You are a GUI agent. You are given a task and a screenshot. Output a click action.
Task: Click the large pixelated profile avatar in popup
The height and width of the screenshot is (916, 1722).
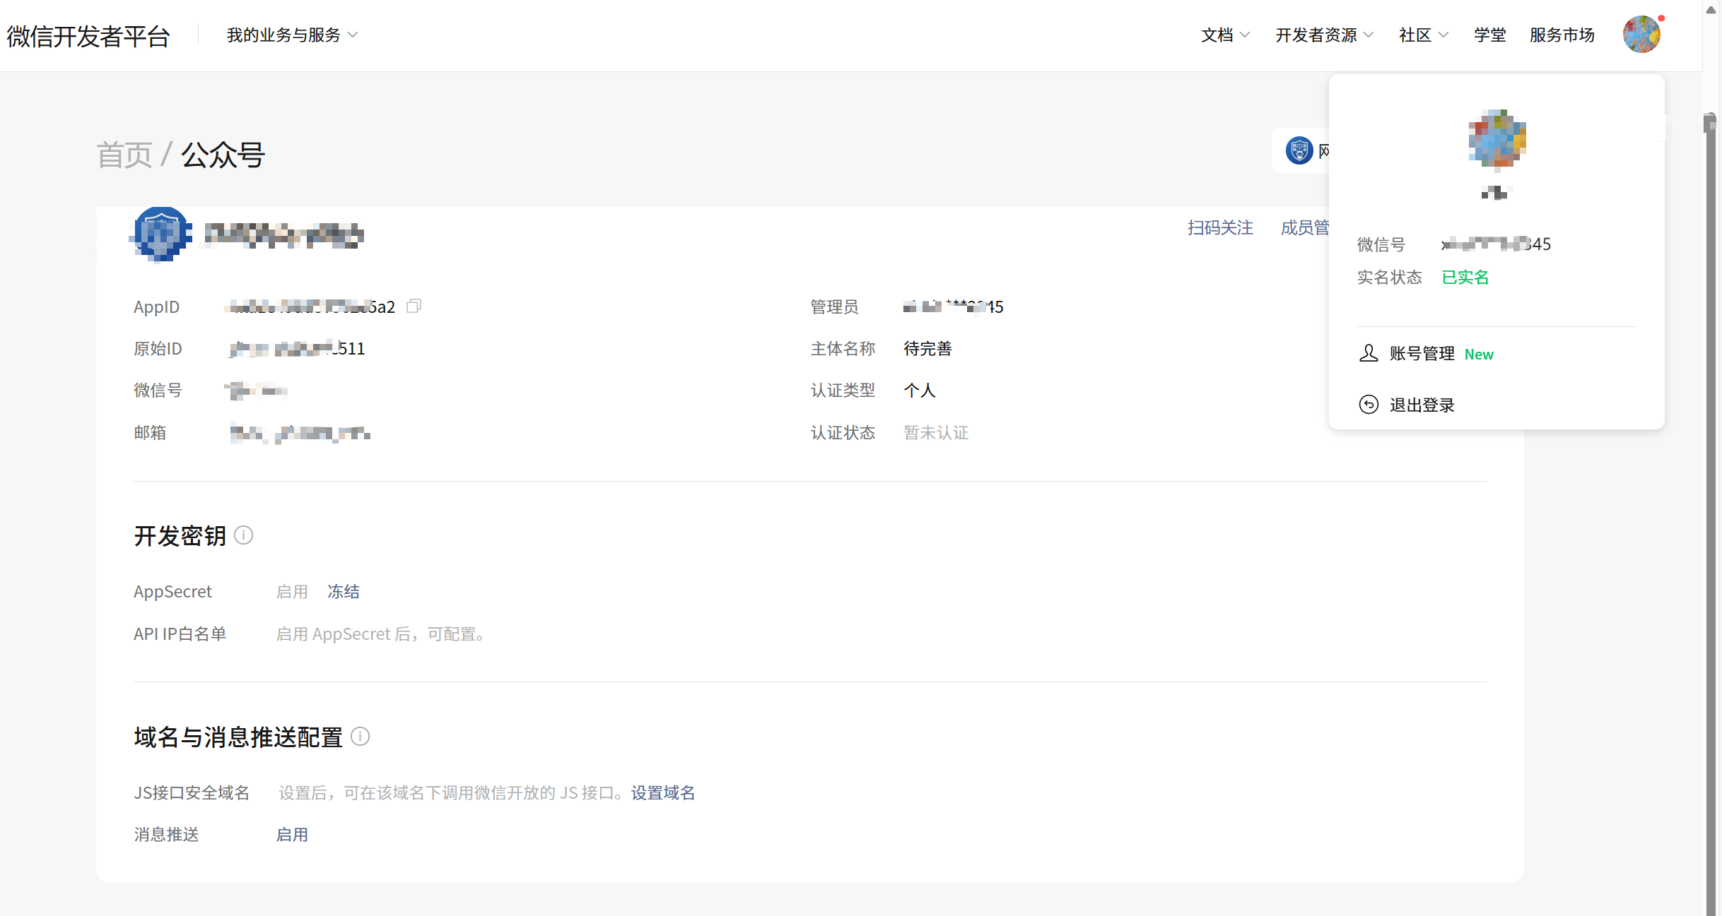[1496, 139]
